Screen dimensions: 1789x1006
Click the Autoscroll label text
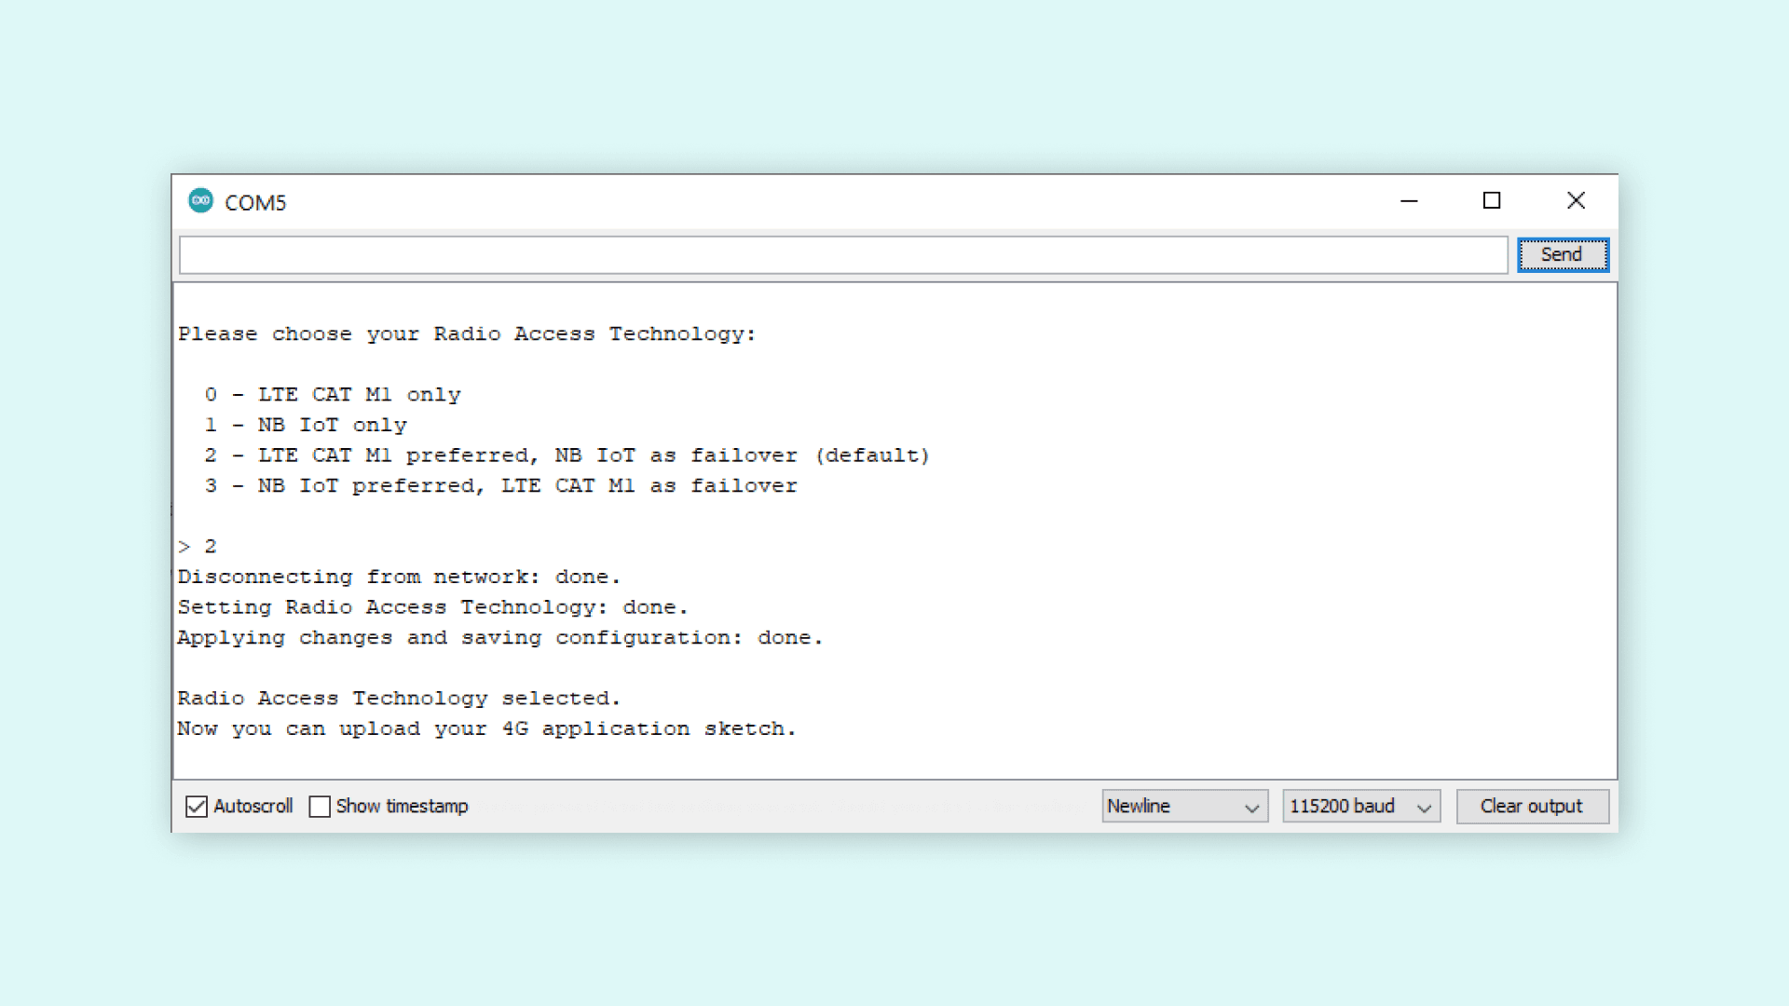[253, 807]
